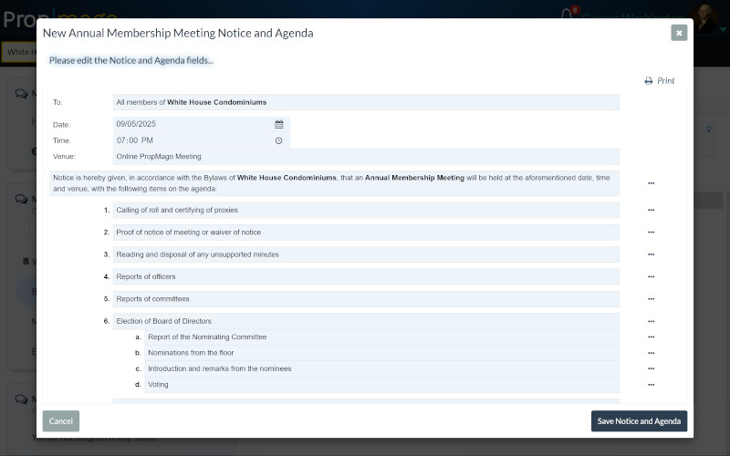Edit the Reading and disposal of minutes item

365,254
